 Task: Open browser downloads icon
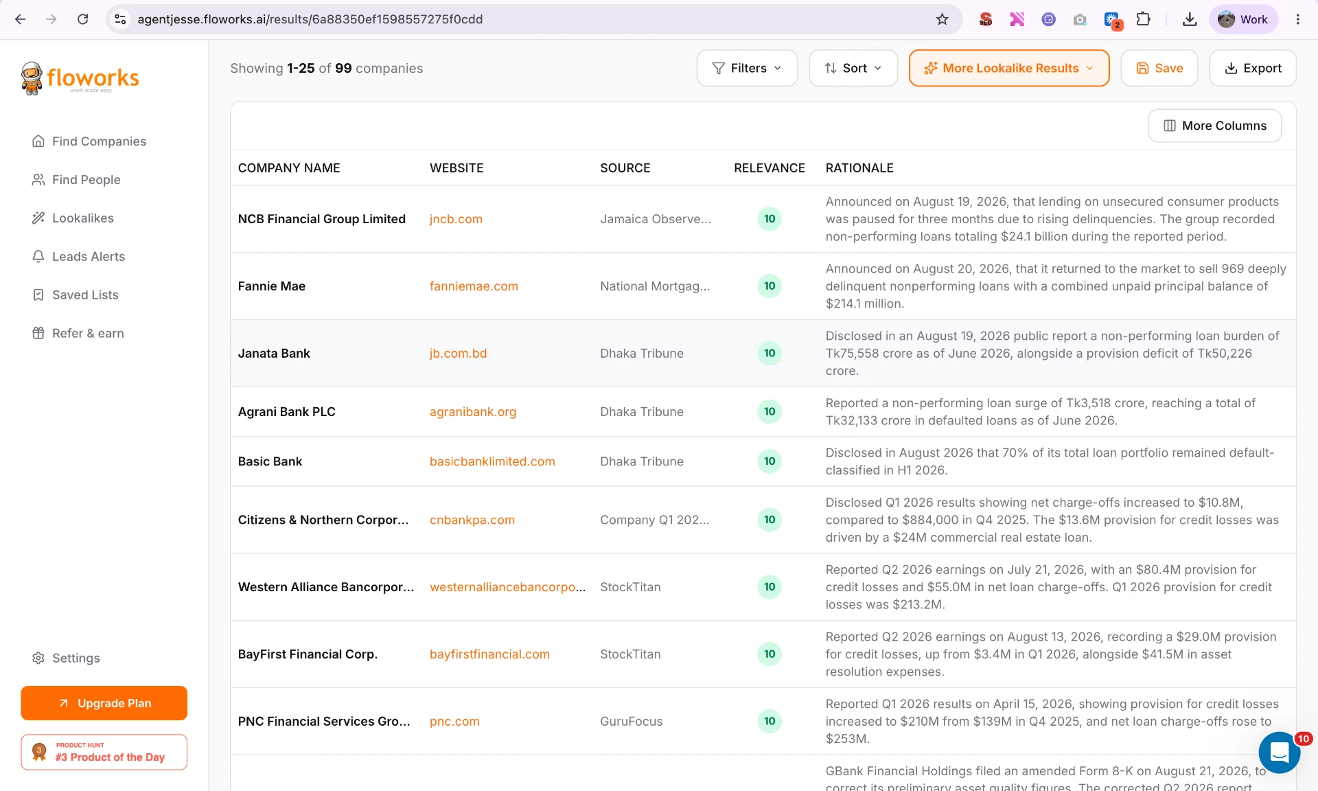[1190, 19]
